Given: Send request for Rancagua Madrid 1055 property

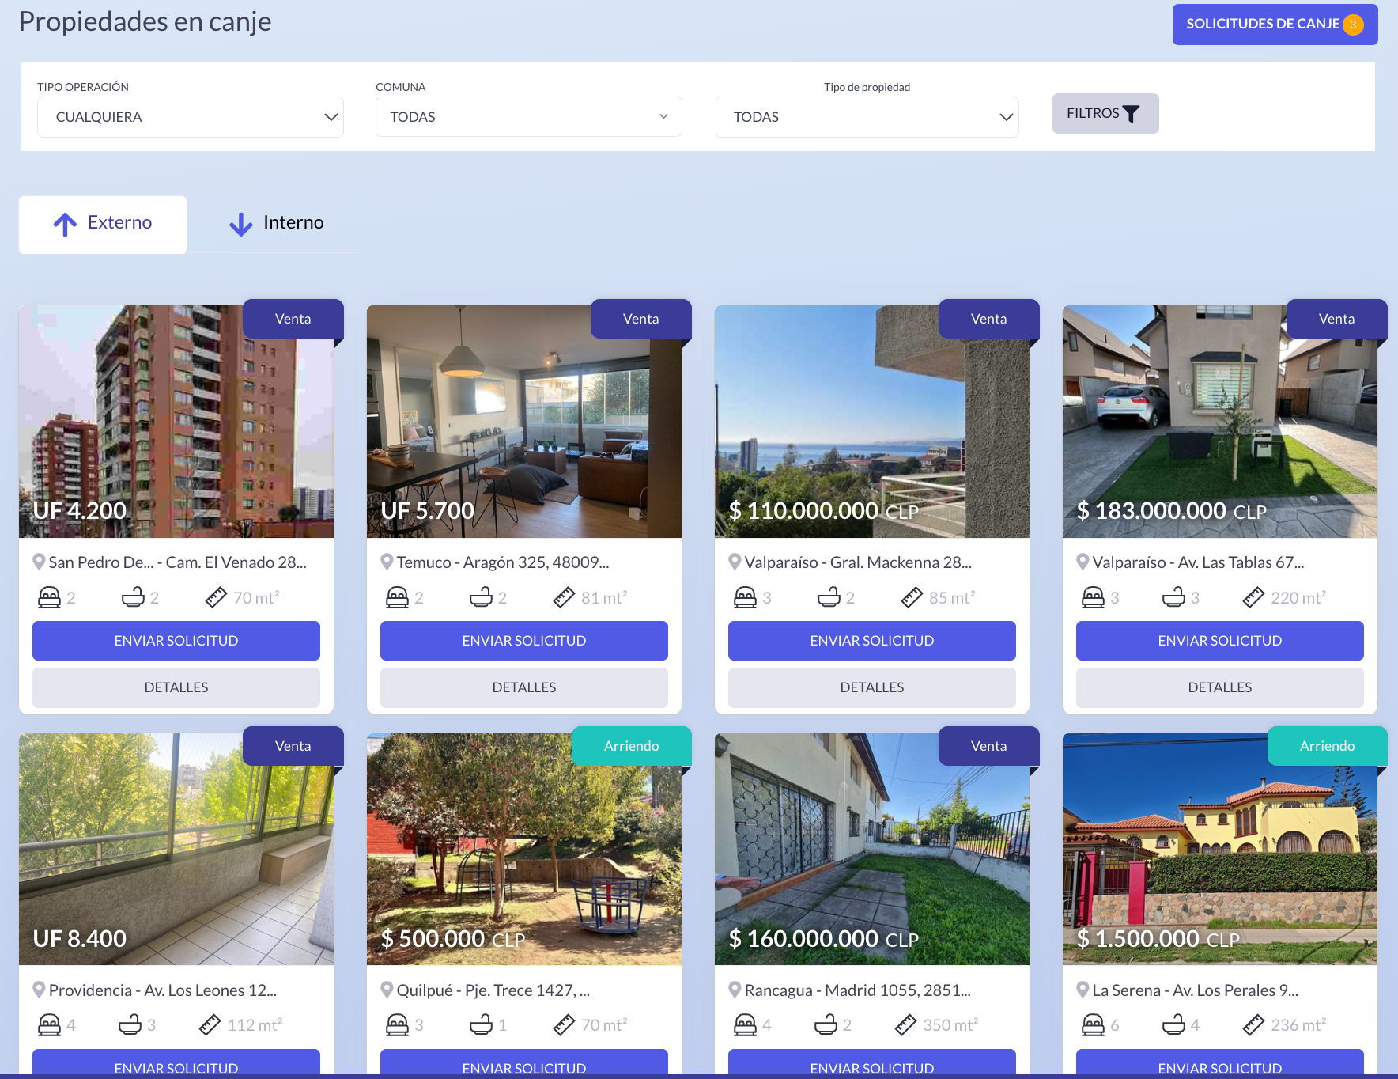Looking at the screenshot, I should pyautogui.click(x=872, y=1062).
